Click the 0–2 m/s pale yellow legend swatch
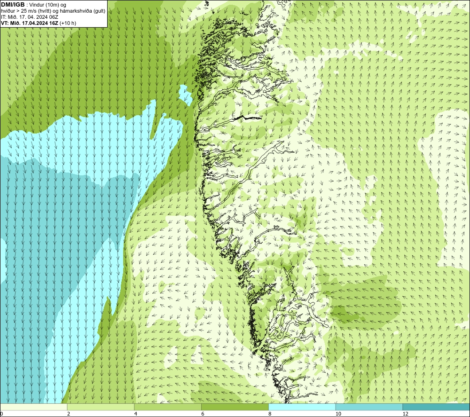 (33, 407)
